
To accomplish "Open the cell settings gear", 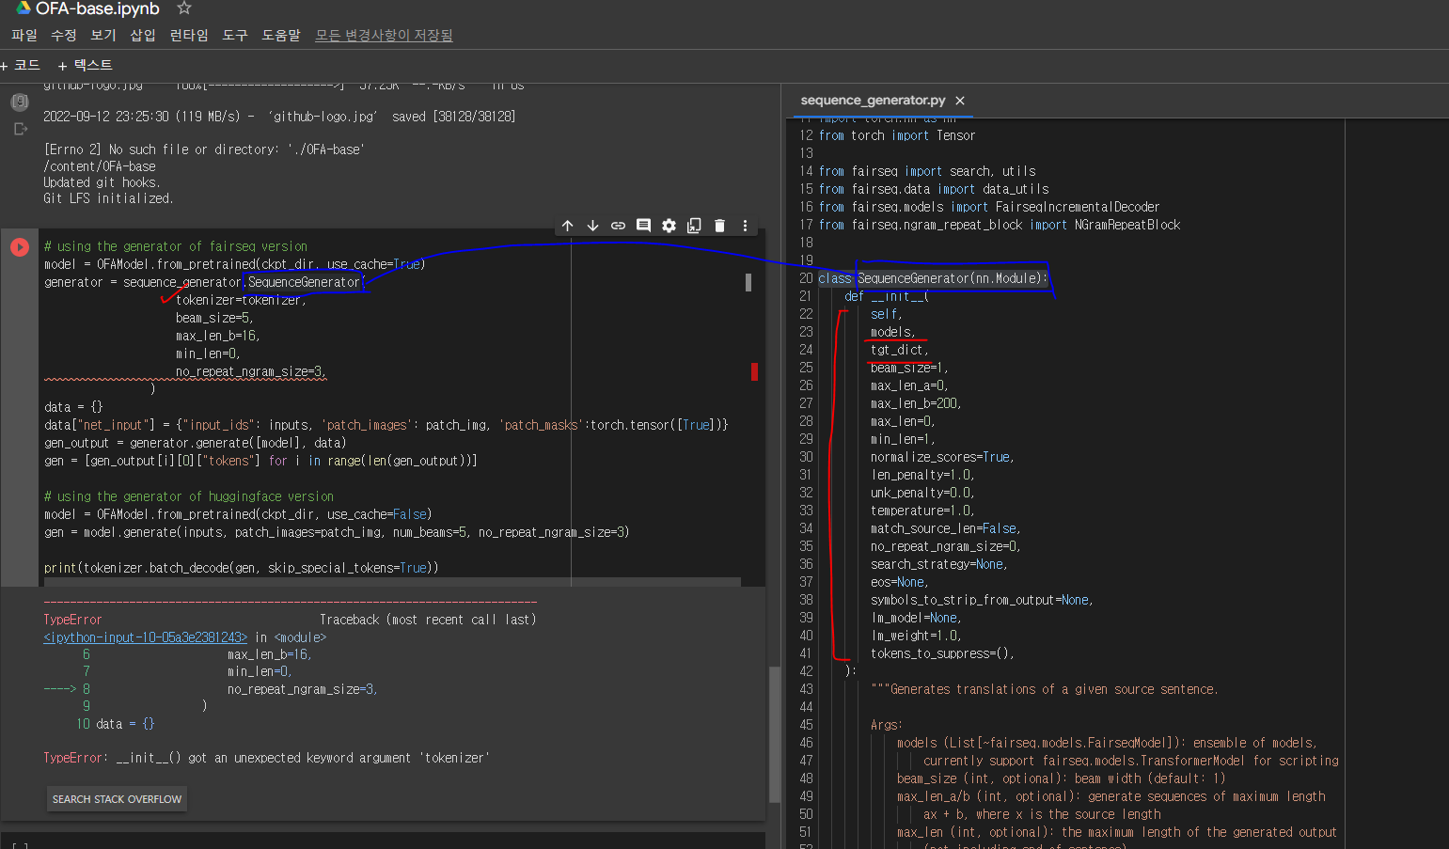I will pyautogui.click(x=669, y=226).
